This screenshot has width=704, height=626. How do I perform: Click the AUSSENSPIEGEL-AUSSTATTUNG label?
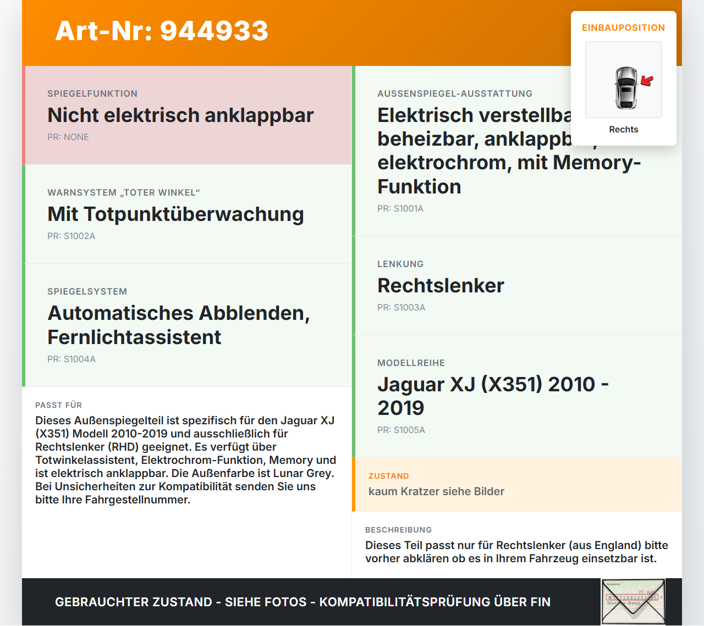[x=455, y=93]
